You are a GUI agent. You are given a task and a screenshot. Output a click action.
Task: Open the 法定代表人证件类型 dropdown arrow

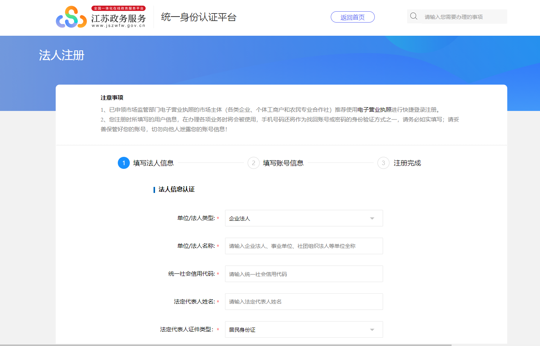(x=372, y=330)
